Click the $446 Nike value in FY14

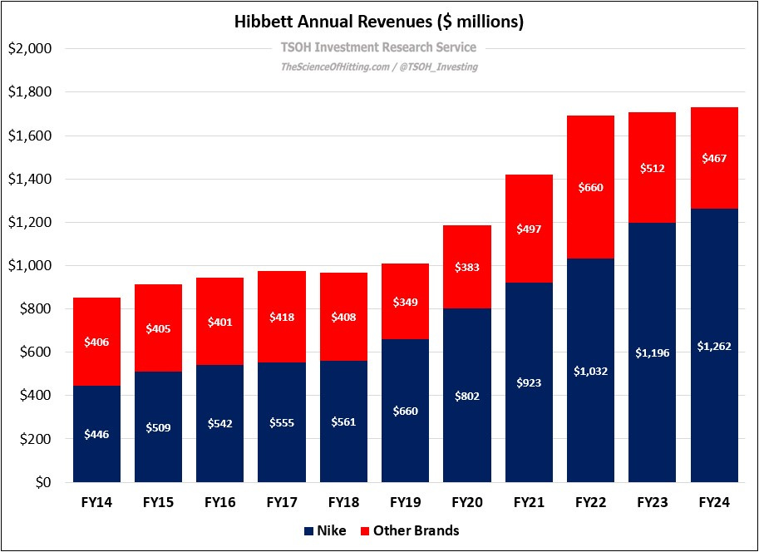[96, 434]
